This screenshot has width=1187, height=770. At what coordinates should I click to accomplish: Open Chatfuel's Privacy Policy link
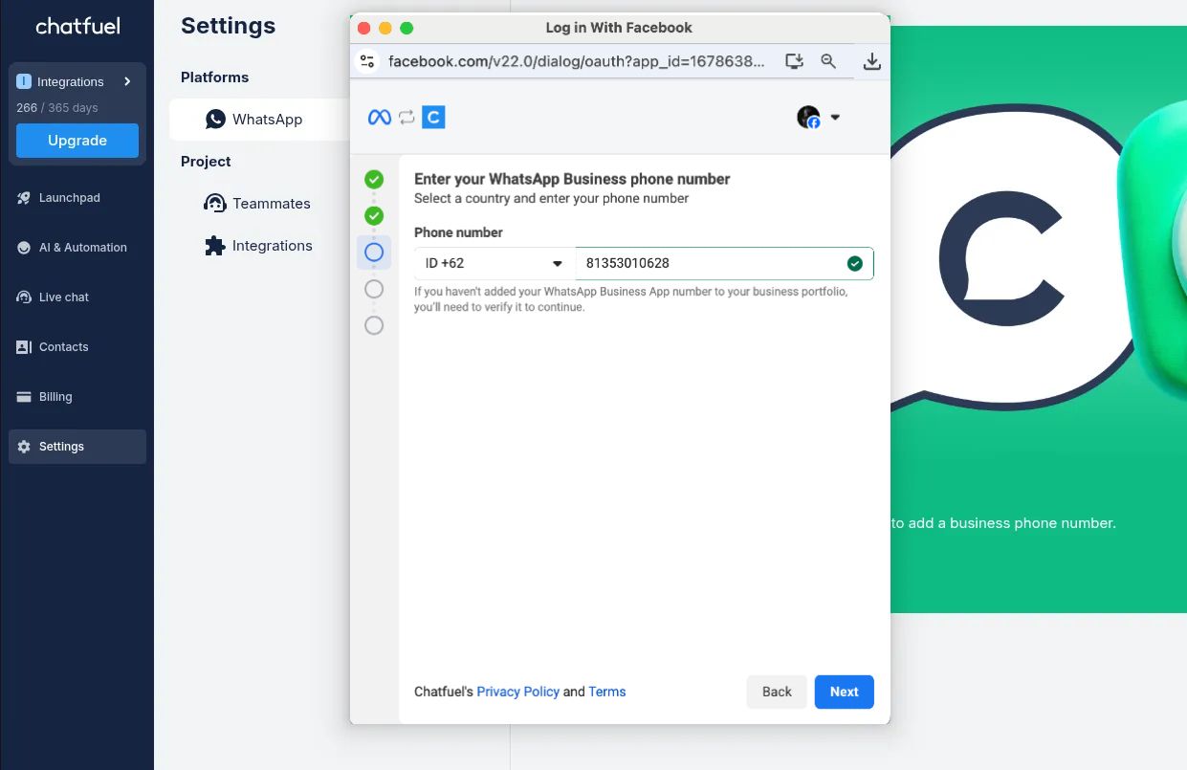click(x=517, y=692)
